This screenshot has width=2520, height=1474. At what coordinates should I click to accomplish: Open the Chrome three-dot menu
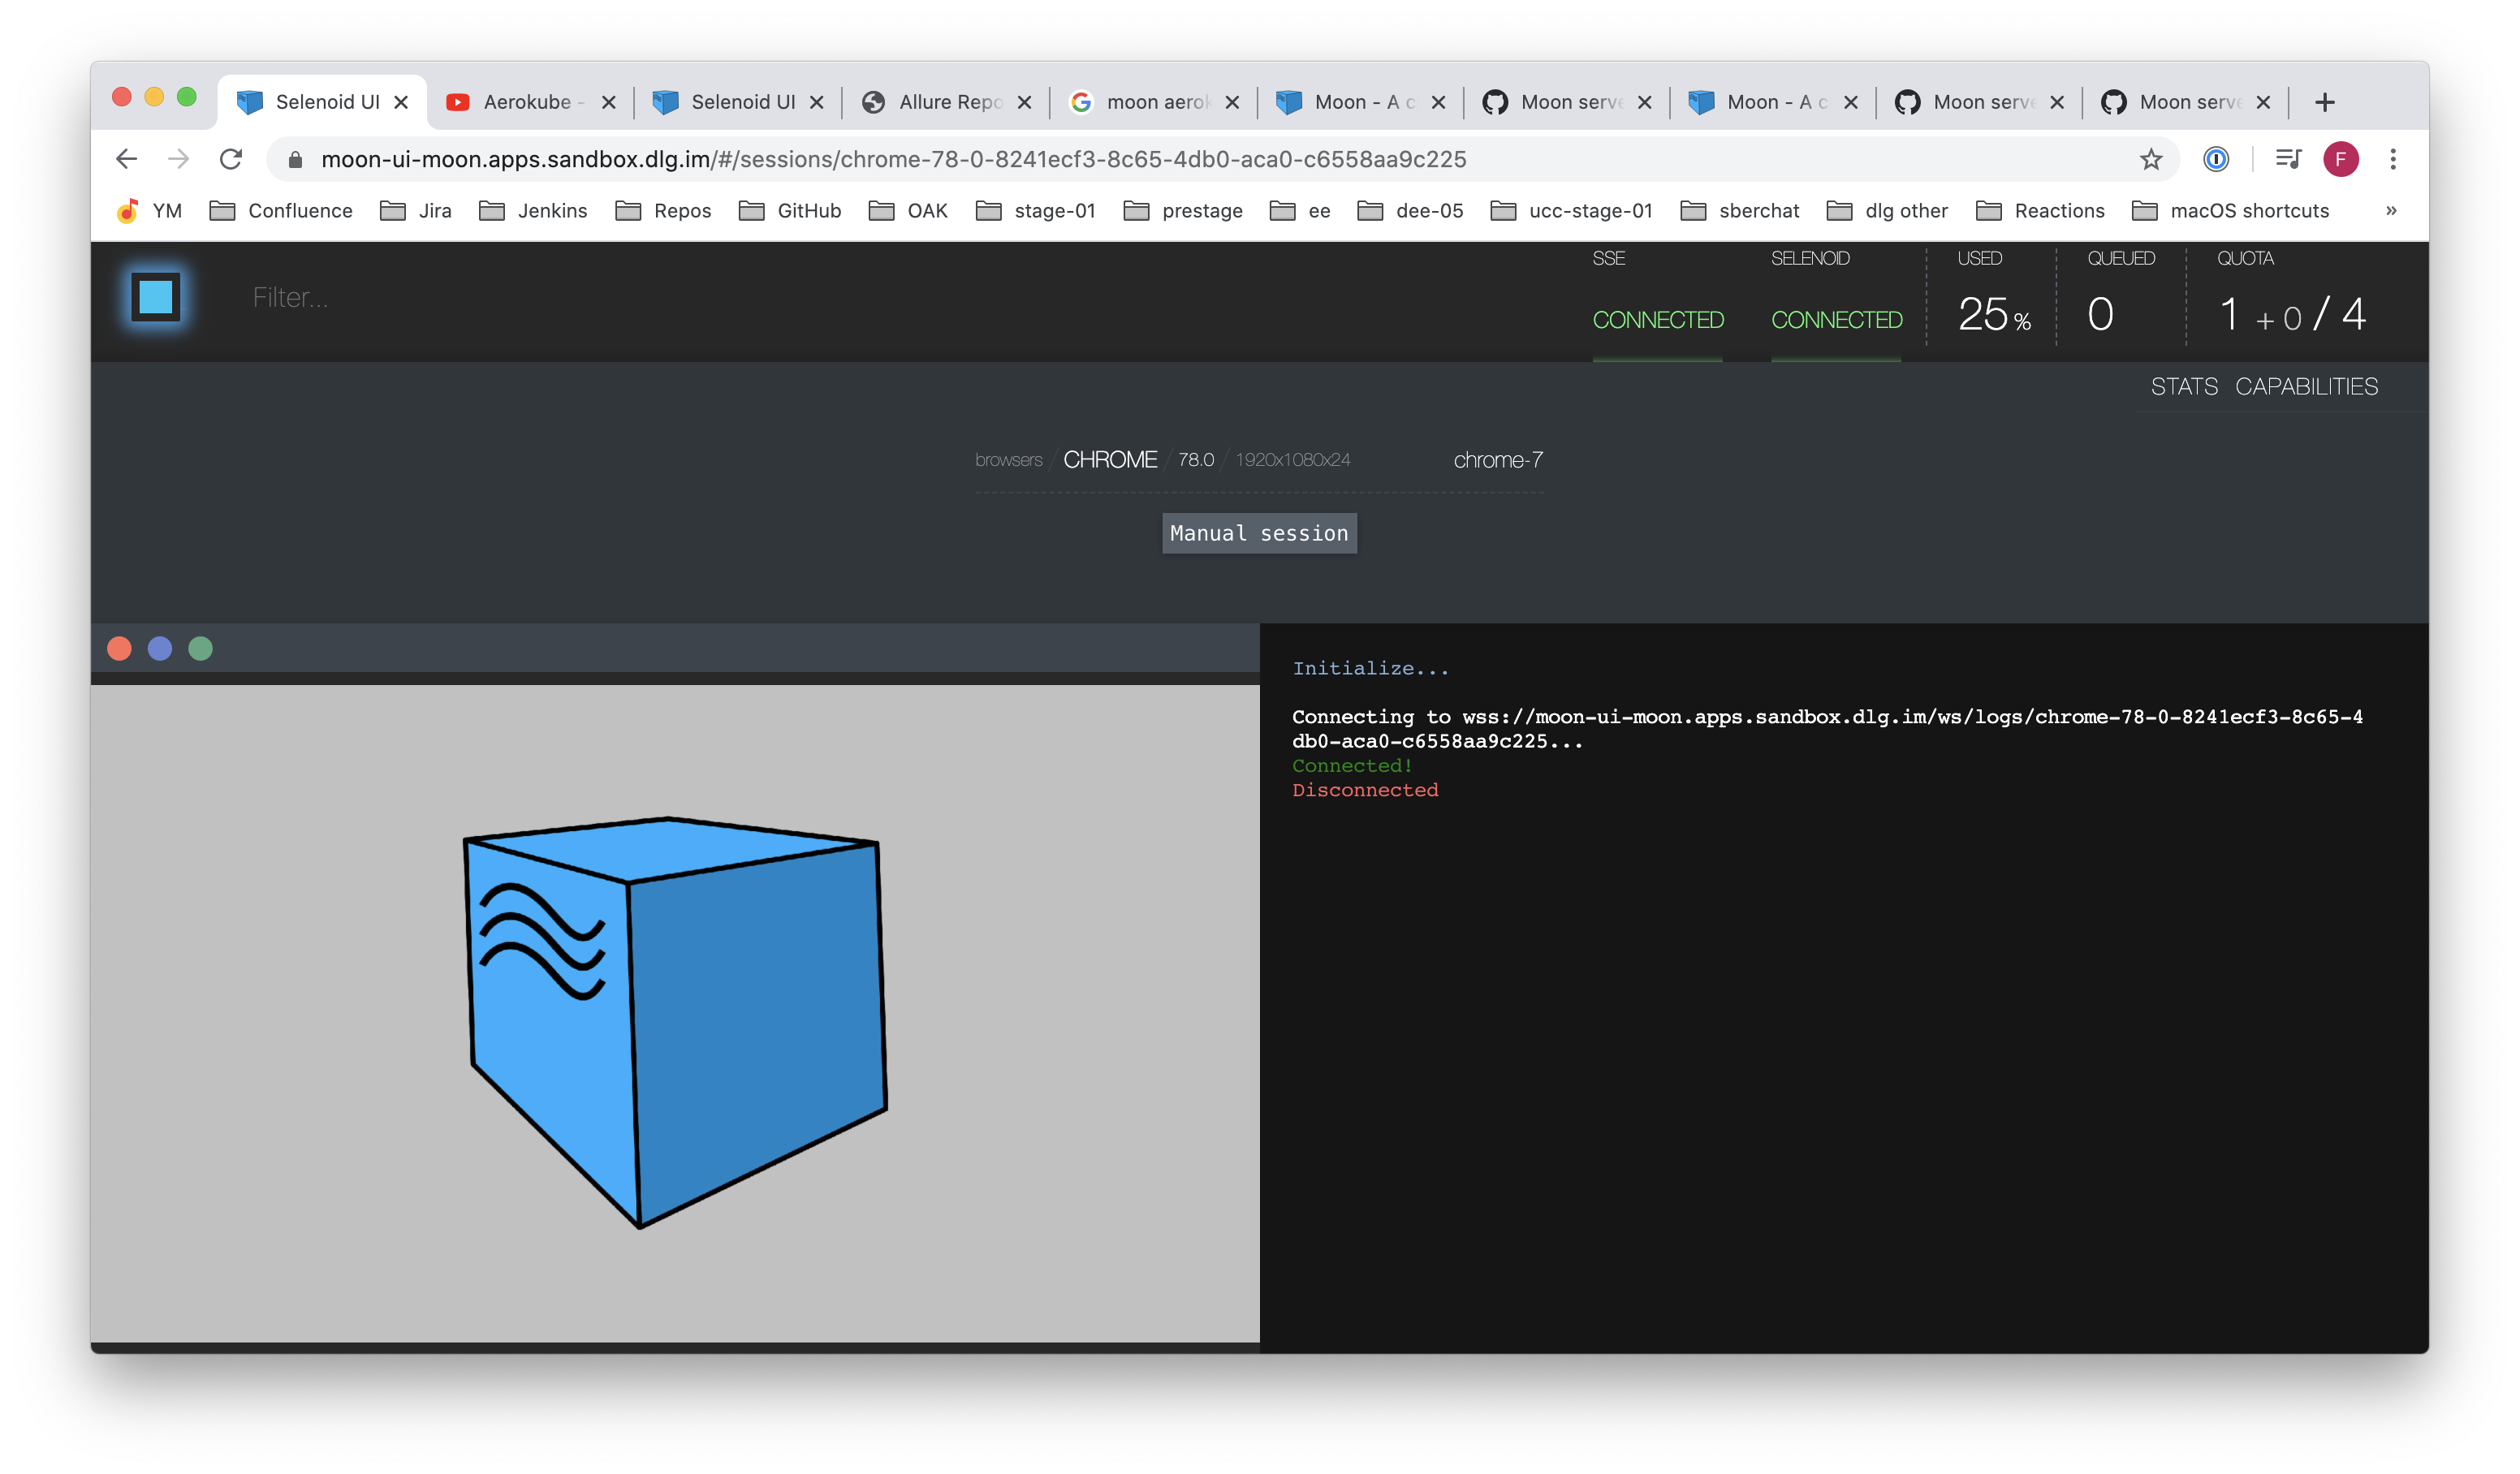point(2393,159)
